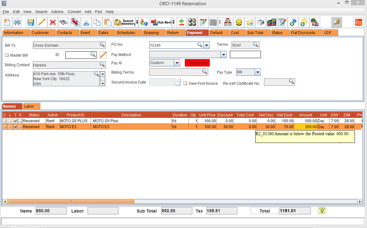
Task: Click the Save floppy disk icon
Action: 30,22
